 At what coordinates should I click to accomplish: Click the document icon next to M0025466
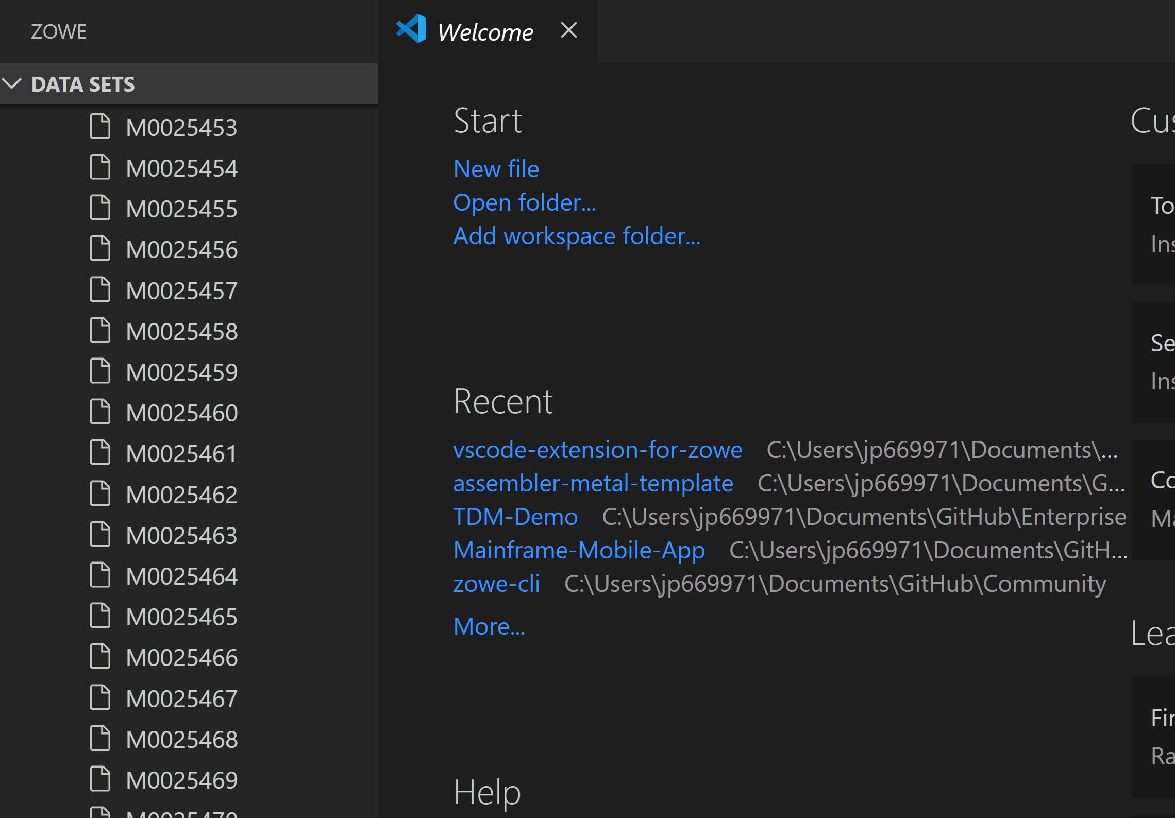tap(99, 656)
